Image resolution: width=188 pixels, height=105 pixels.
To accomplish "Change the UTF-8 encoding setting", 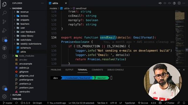I will (113, 103).
